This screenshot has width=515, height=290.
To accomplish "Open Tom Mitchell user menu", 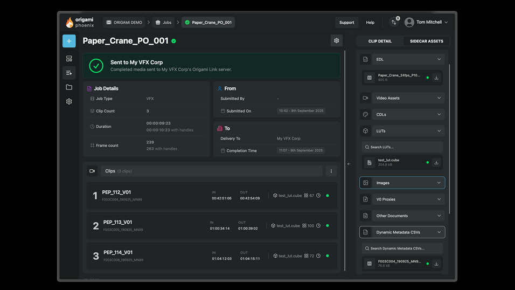I will [426, 22].
